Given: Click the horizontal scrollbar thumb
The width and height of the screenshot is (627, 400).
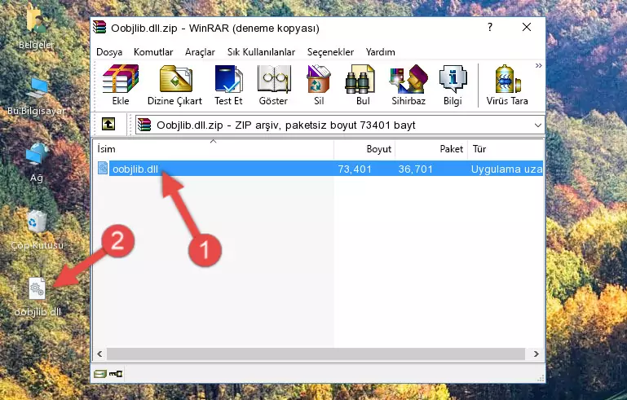Looking at the screenshot, I should coord(316,354).
